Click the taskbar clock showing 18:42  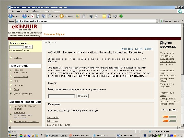[x=180, y=136]
